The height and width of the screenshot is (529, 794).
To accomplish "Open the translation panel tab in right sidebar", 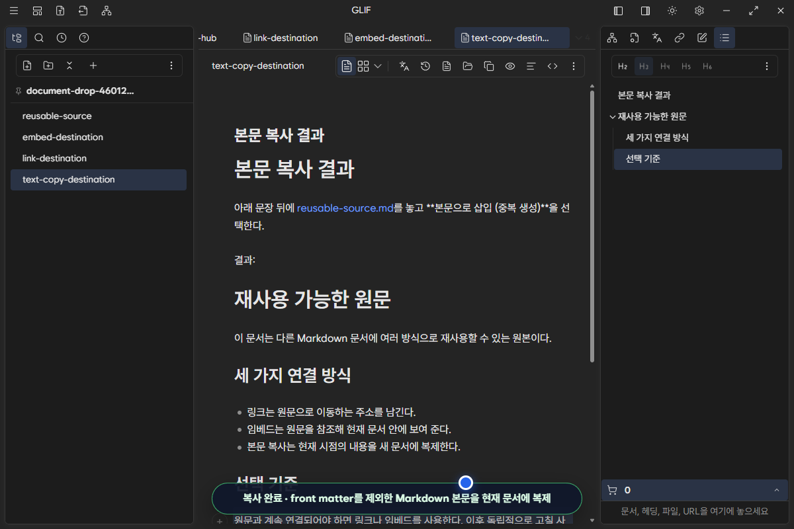I will coord(657,38).
